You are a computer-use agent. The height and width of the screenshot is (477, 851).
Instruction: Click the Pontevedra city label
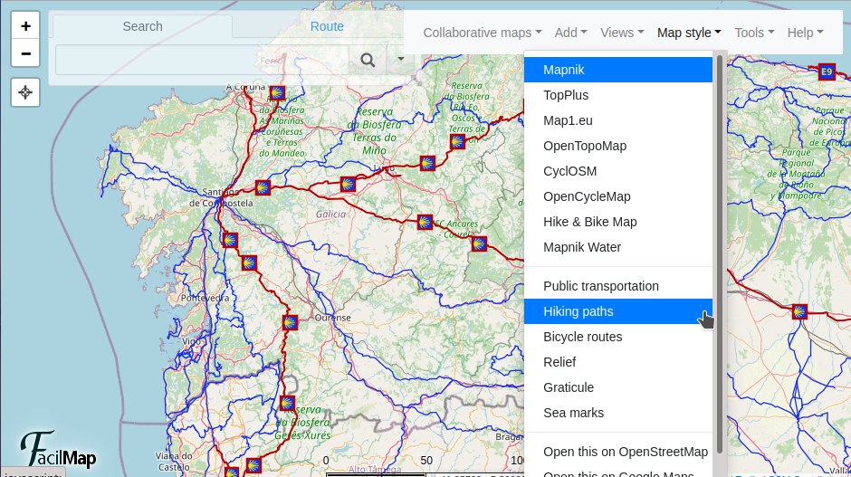[x=206, y=298]
